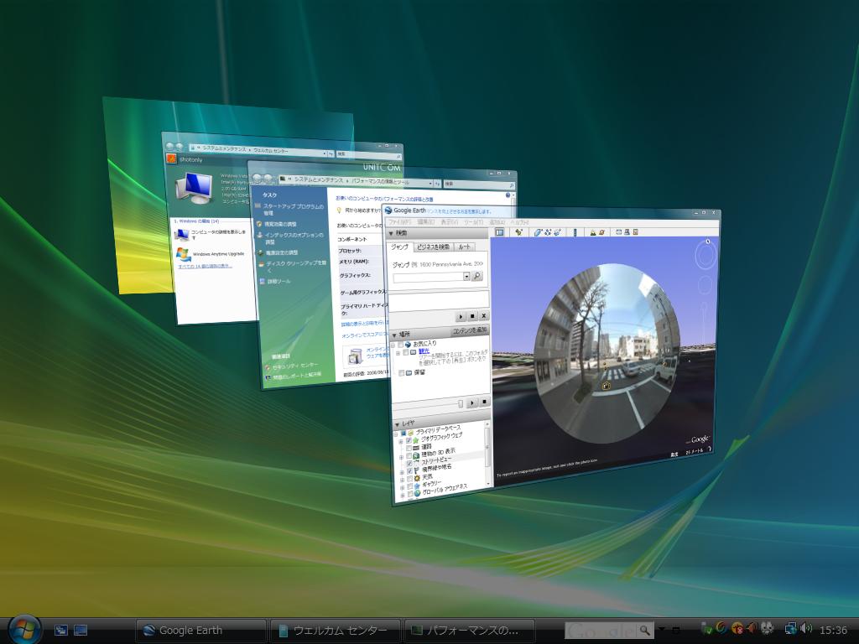This screenshot has height=644, width=859.
Task: Click the Add Placemark toolbar icon in Google Earth
Action: [x=518, y=232]
